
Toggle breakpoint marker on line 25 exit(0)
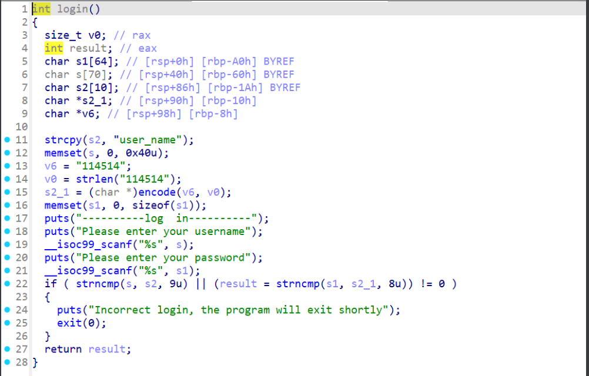(x=6, y=323)
